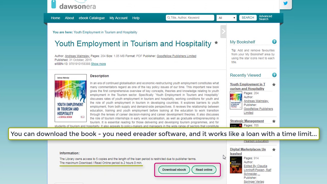The width and height of the screenshot is (327, 184).
Task: Click the My Bookshelf heading
Action: pyautogui.click(x=242, y=42)
